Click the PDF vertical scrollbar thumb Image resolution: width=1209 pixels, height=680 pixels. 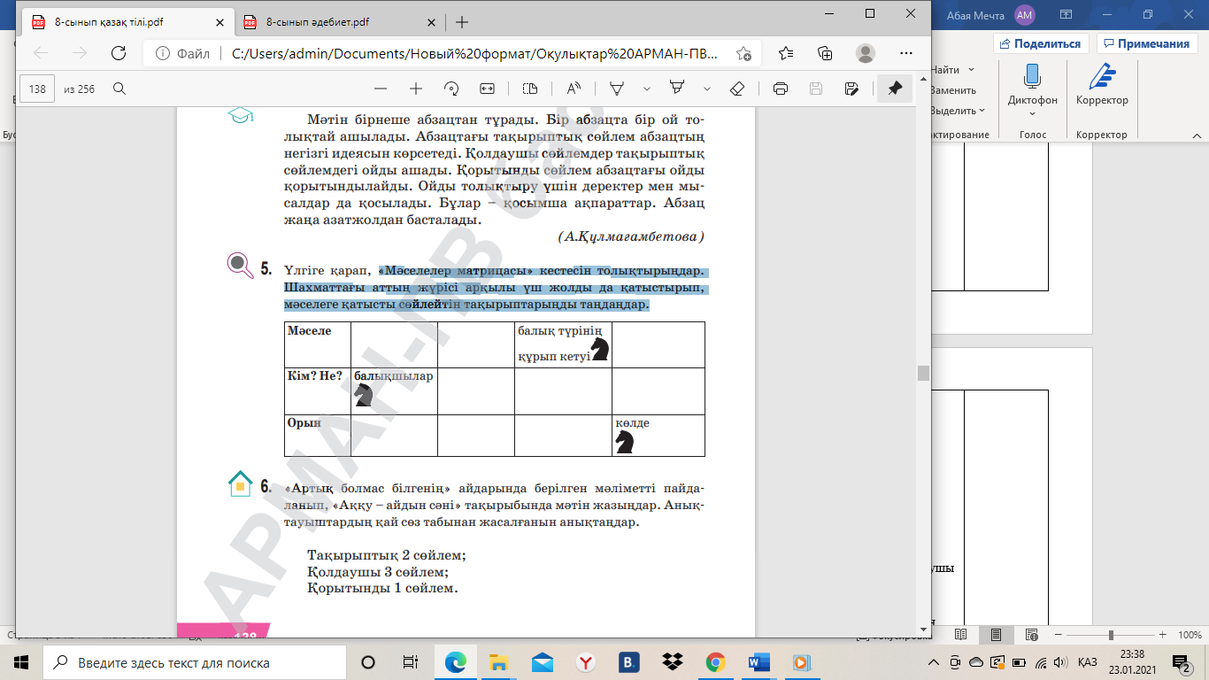(924, 373)
